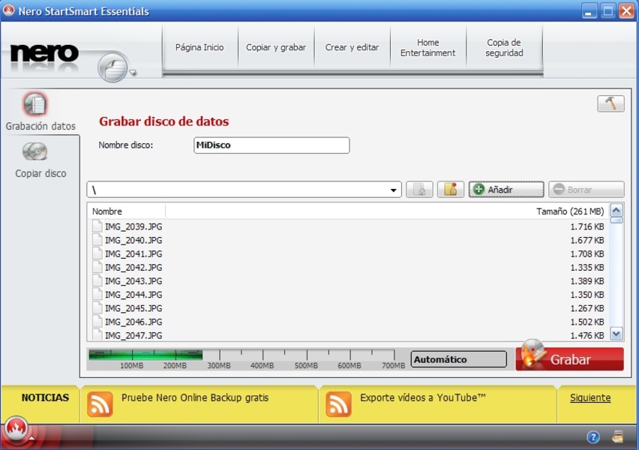Close the Nero StartSmart Essentials window

tap(626, 11)
